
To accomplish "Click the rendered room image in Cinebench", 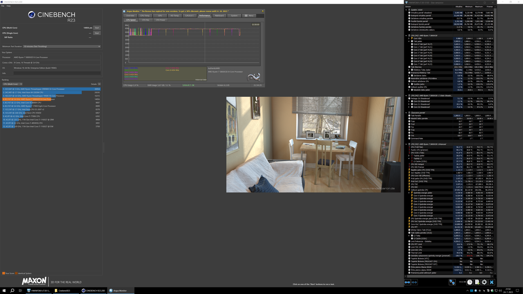I will tap(313, 145).
